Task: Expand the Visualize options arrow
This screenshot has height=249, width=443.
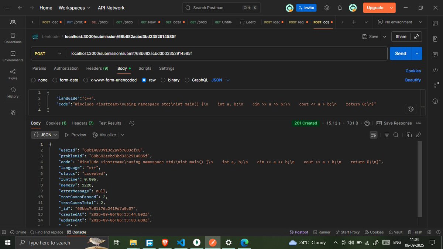Action: pos(123,135)
